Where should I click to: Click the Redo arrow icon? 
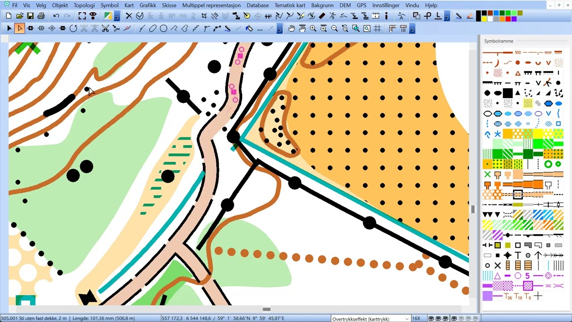tap(67, 16)
